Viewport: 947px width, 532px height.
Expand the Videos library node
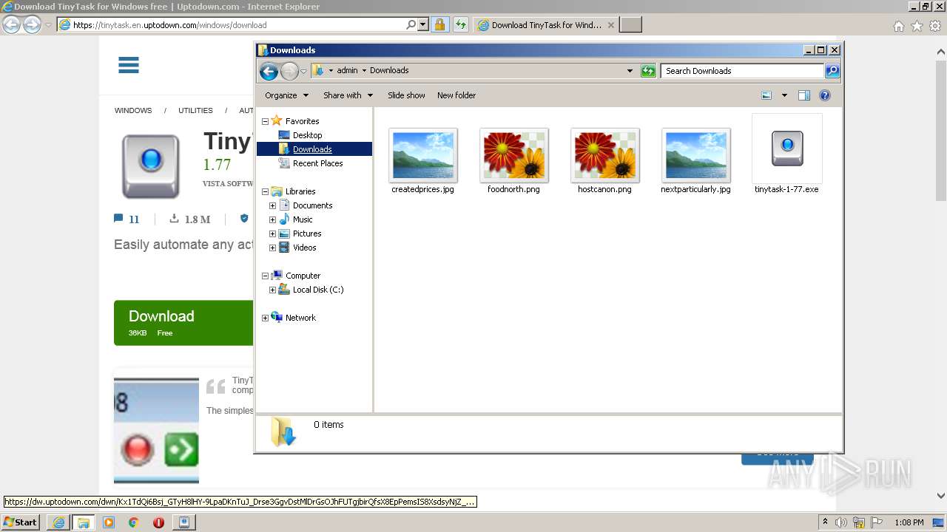[x=272, y=248]
